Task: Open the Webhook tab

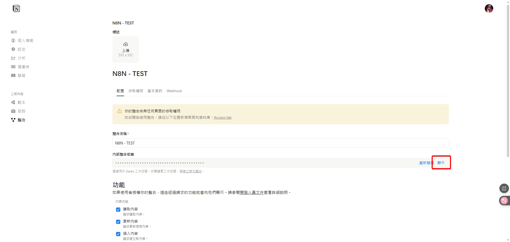Action: coord(174,91)
